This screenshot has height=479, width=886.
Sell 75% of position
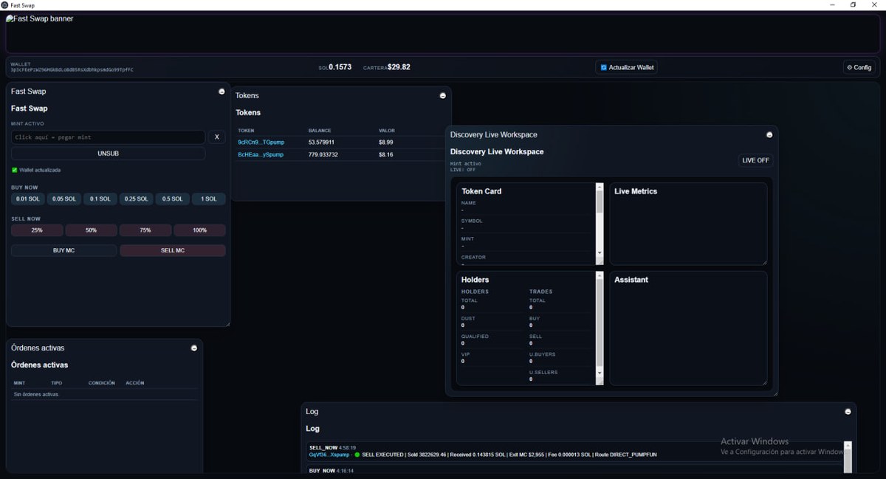(145, 230)
